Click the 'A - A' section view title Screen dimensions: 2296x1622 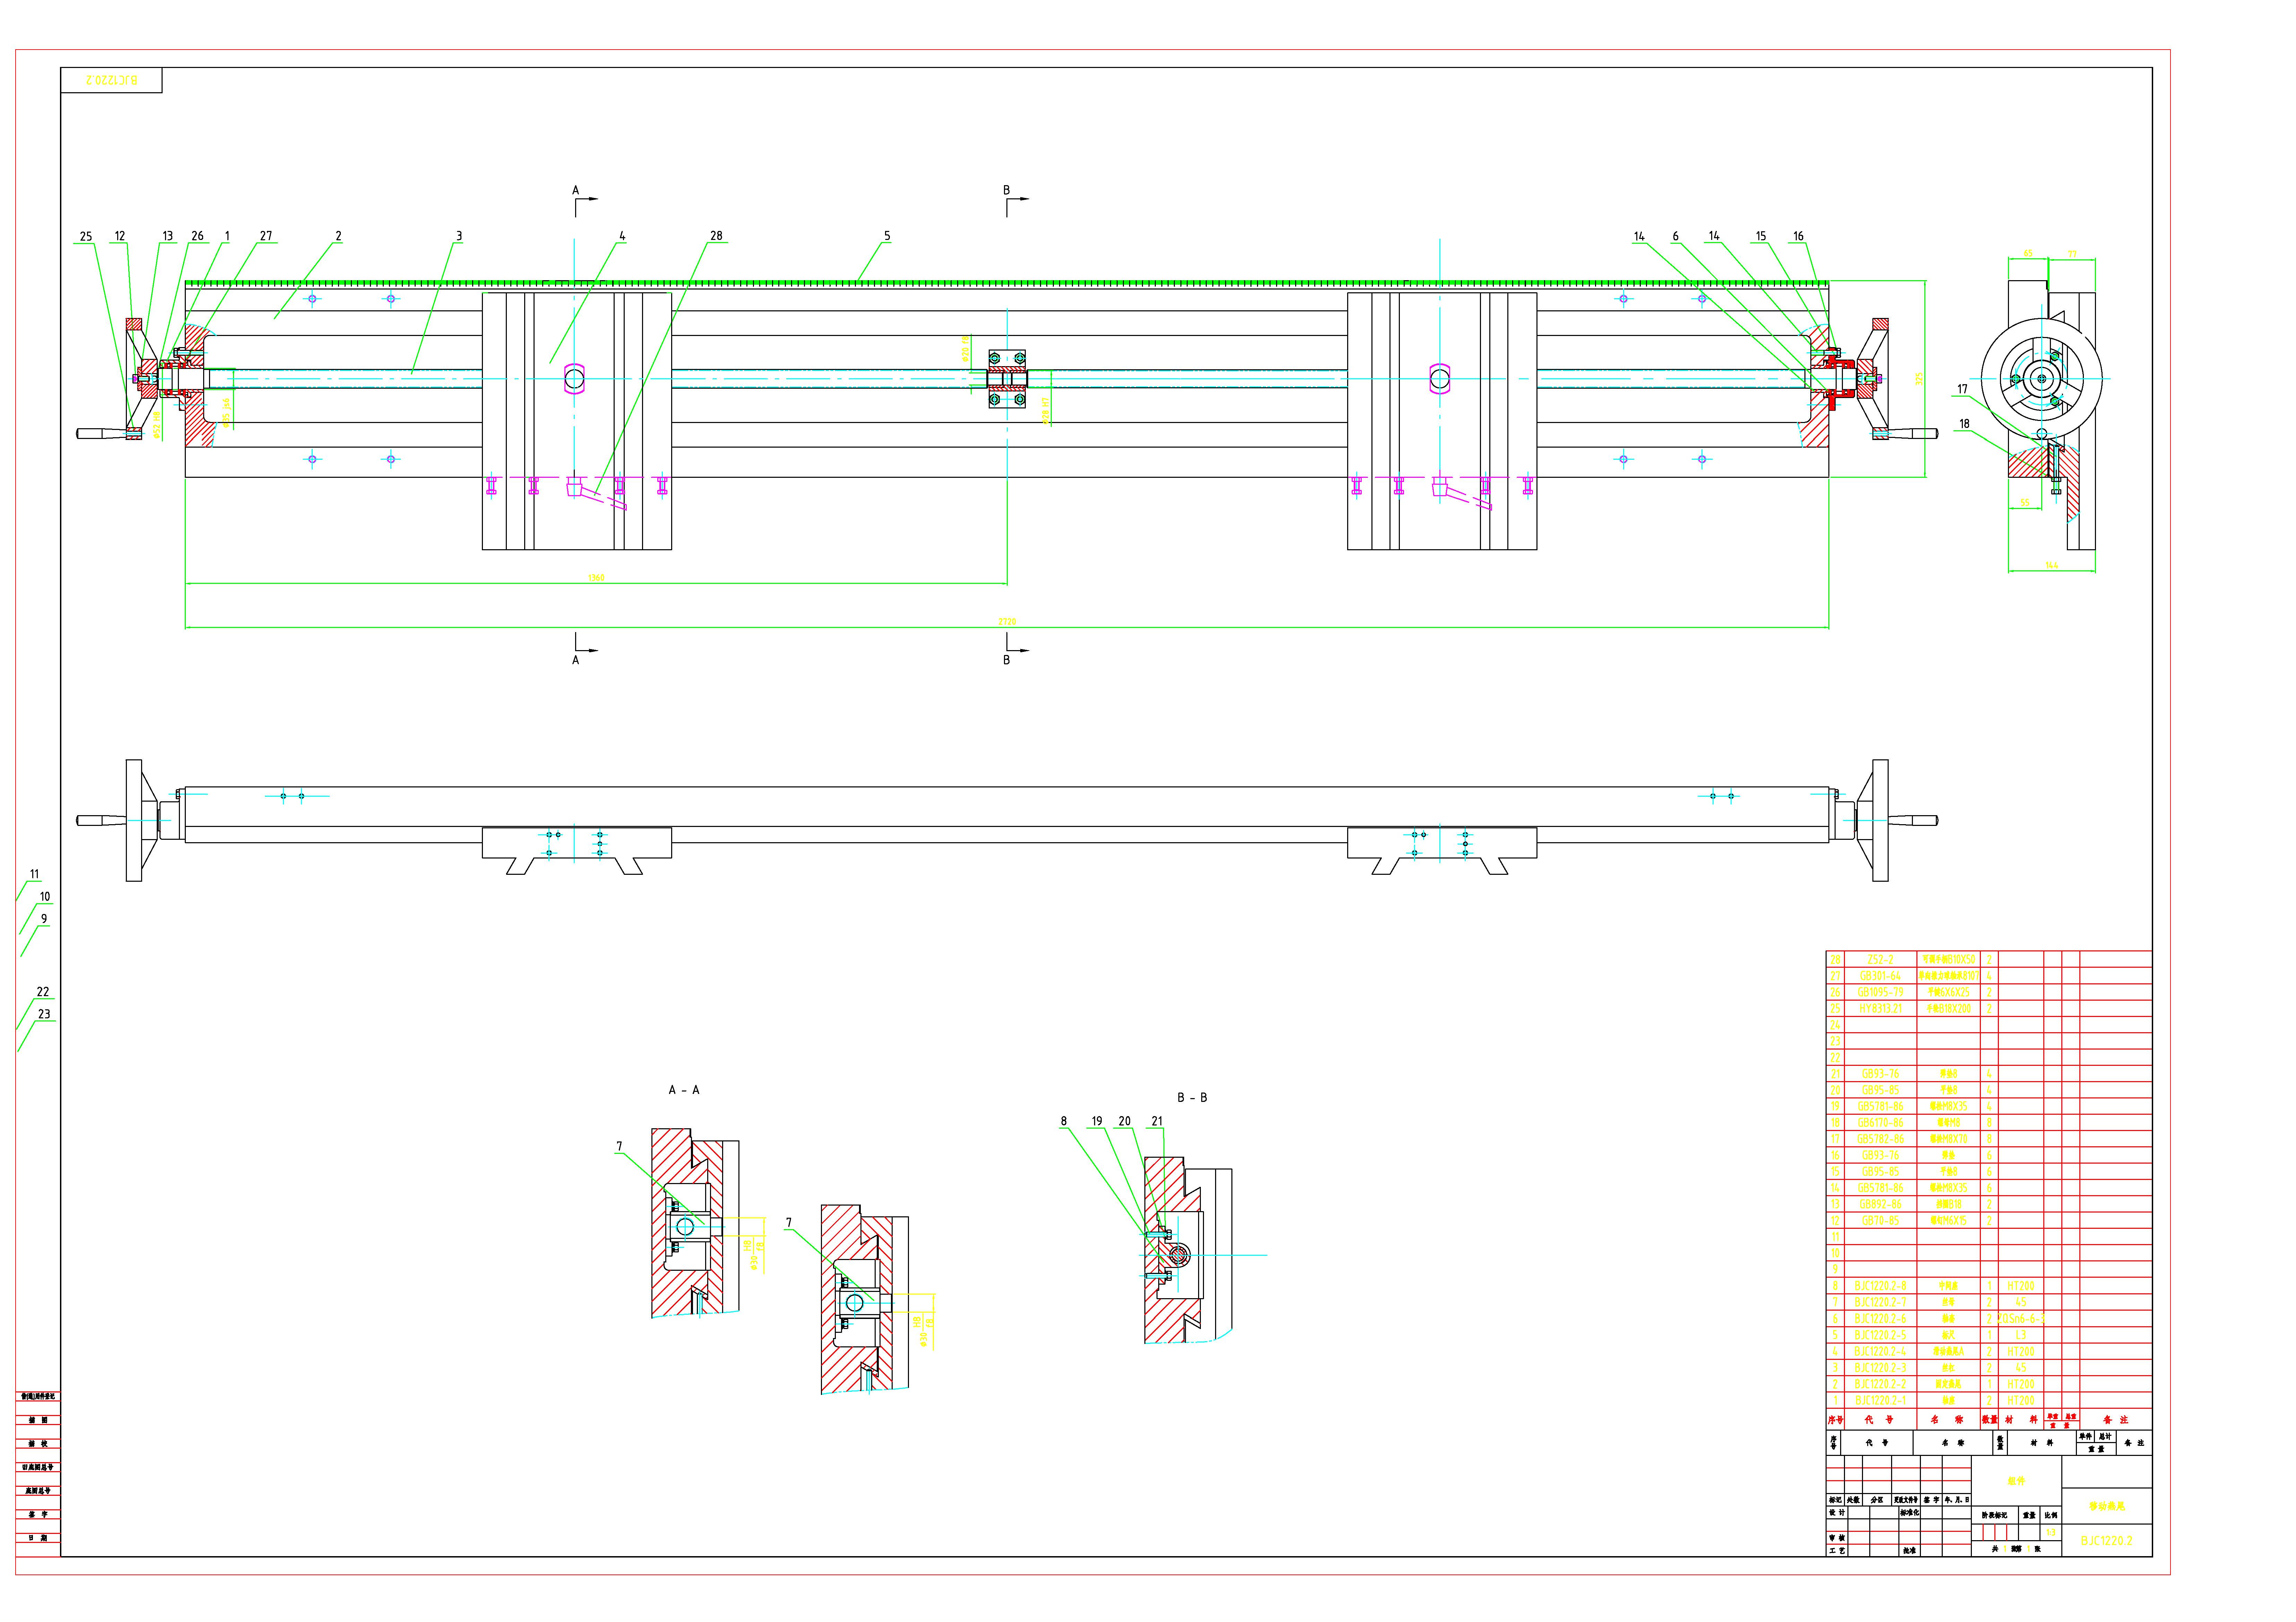tap(684, 1090)
